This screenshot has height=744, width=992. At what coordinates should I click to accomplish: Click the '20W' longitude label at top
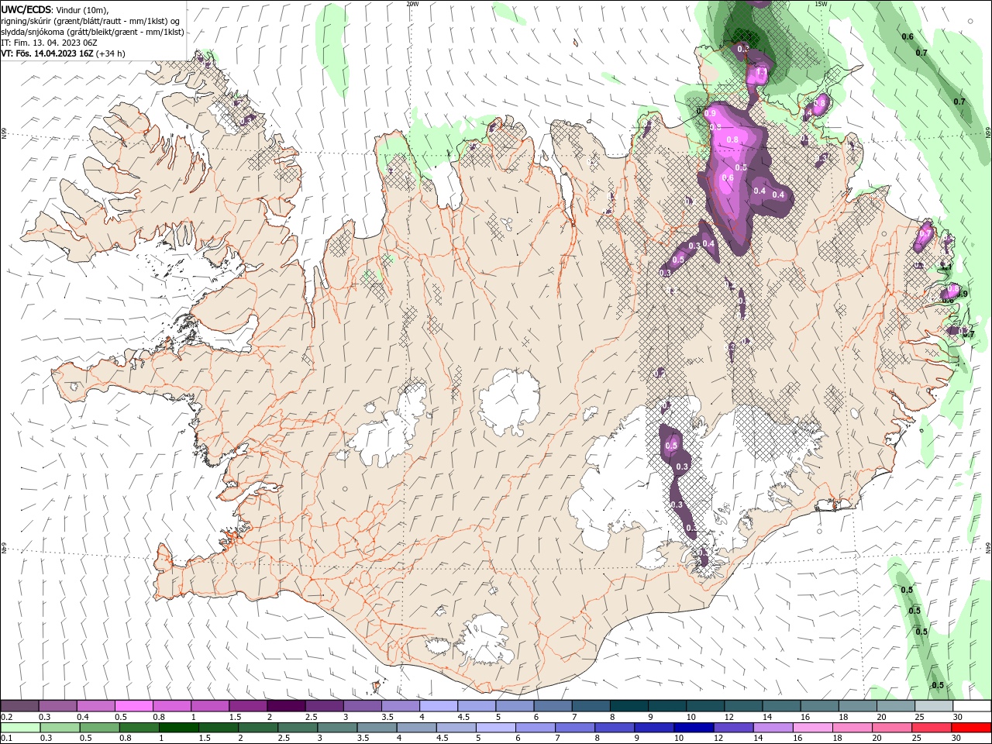point(412,4)
